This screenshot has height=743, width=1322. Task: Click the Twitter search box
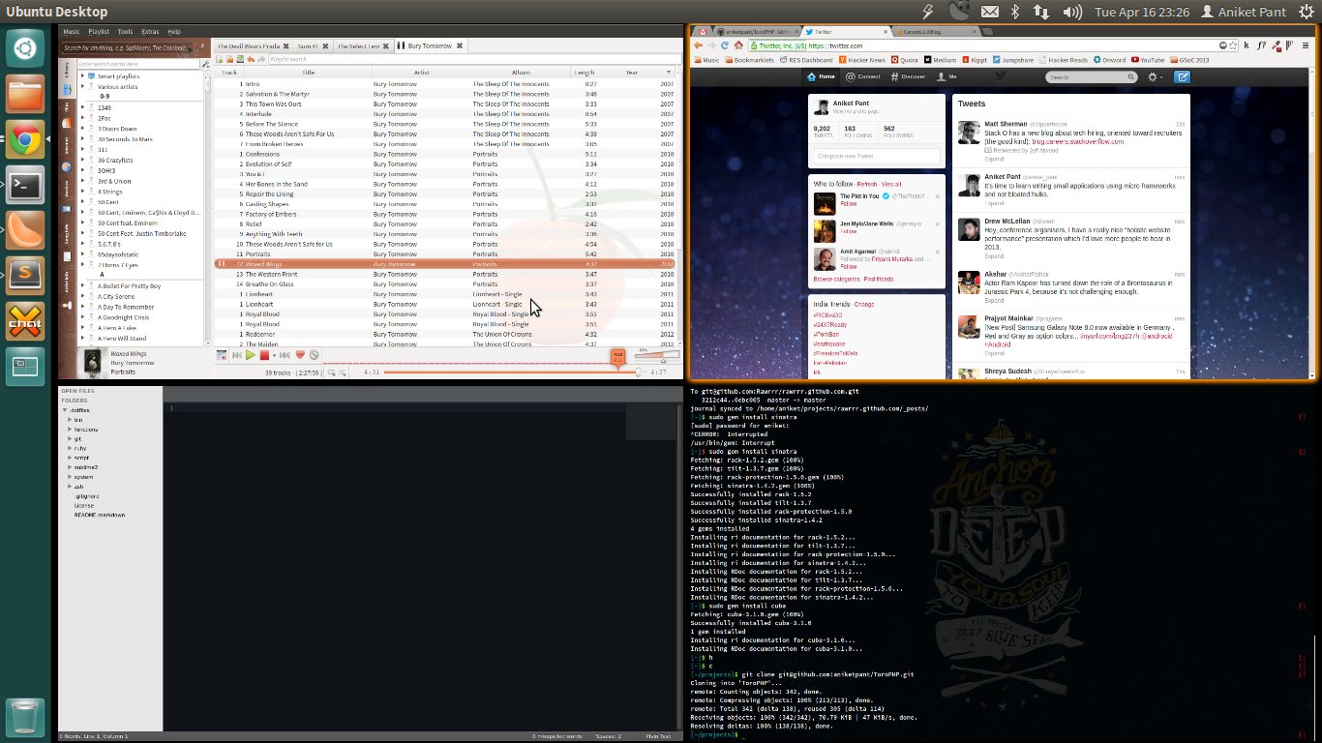click(1092, 76)
